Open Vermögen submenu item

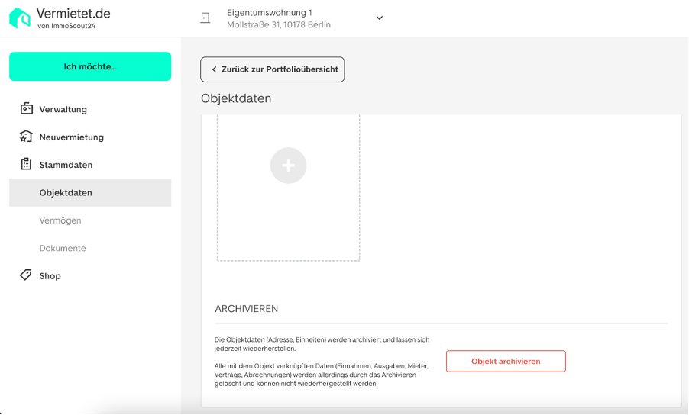(60, 220)
